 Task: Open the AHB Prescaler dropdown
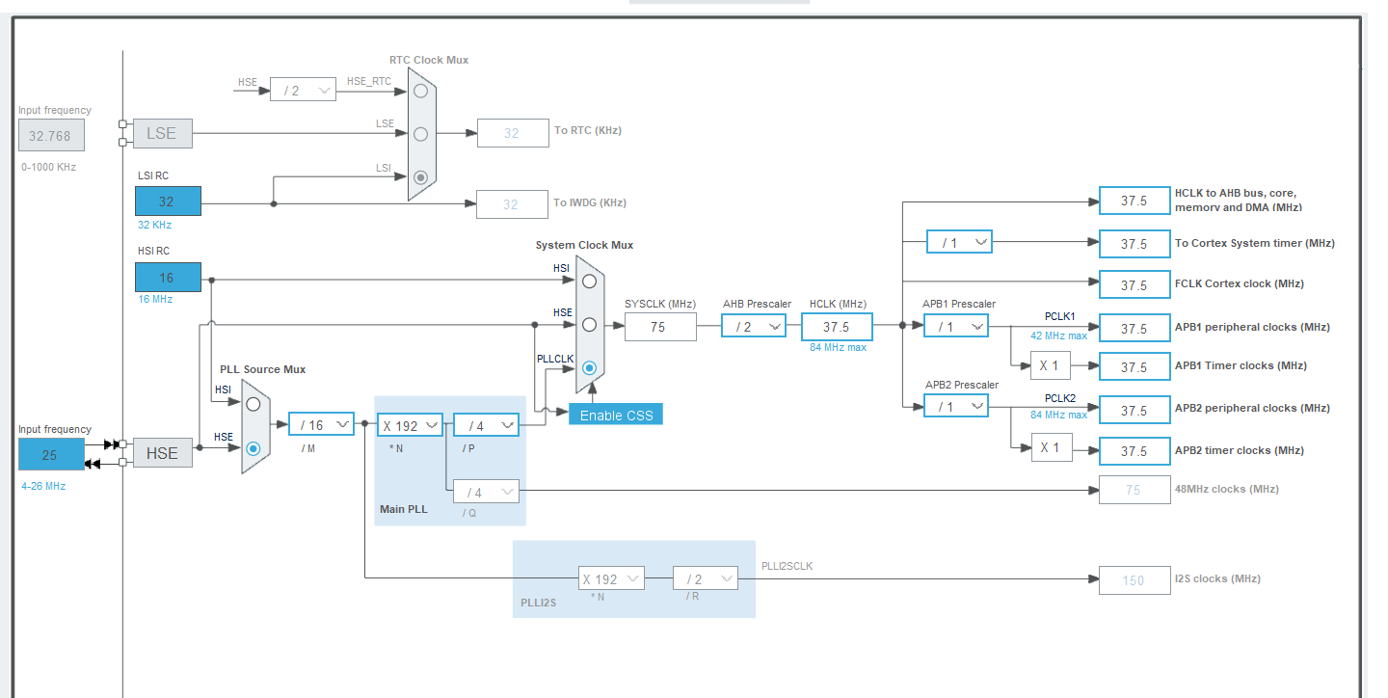(754, 327)
